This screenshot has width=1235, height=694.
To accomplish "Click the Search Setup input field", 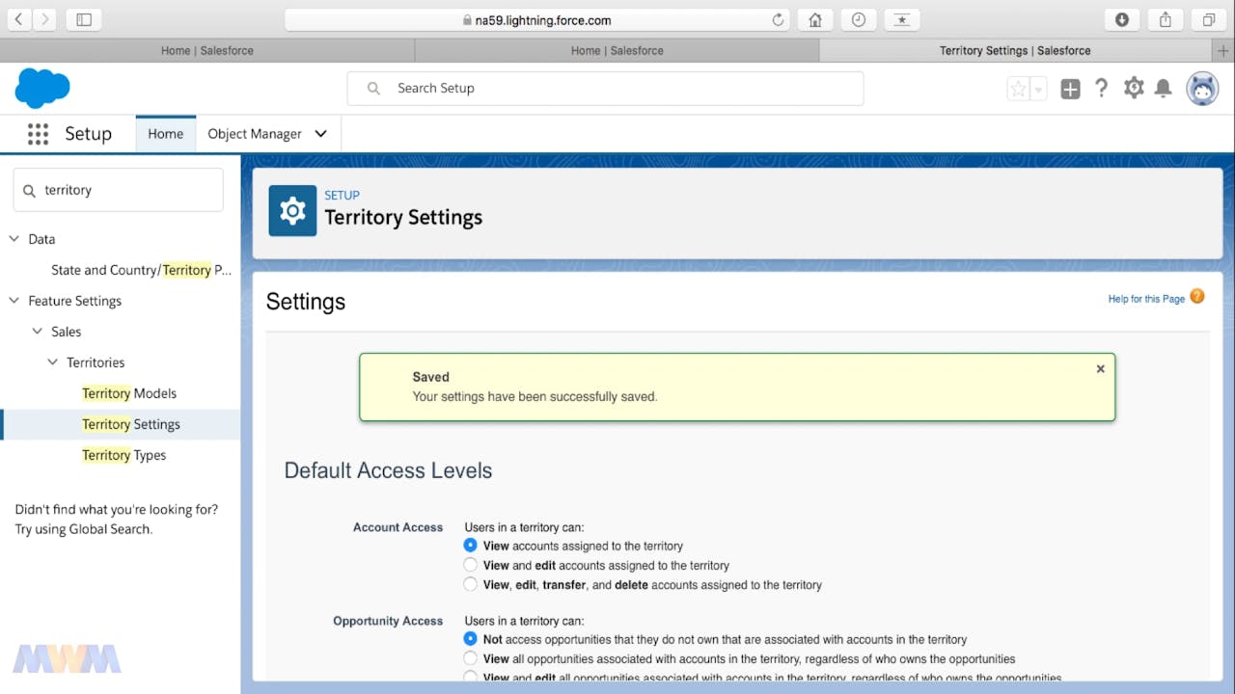I will [617, 89].
